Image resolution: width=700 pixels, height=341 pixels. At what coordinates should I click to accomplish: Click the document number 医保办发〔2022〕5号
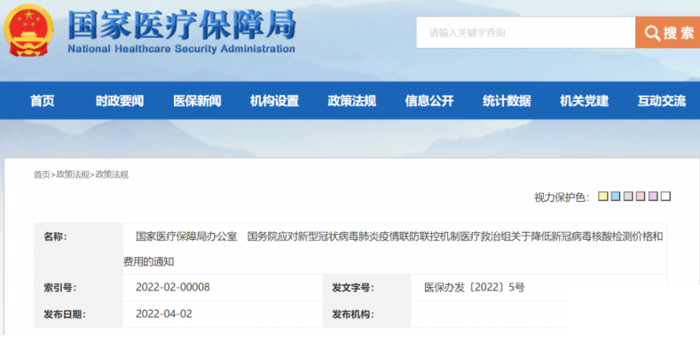coord(475,288)
